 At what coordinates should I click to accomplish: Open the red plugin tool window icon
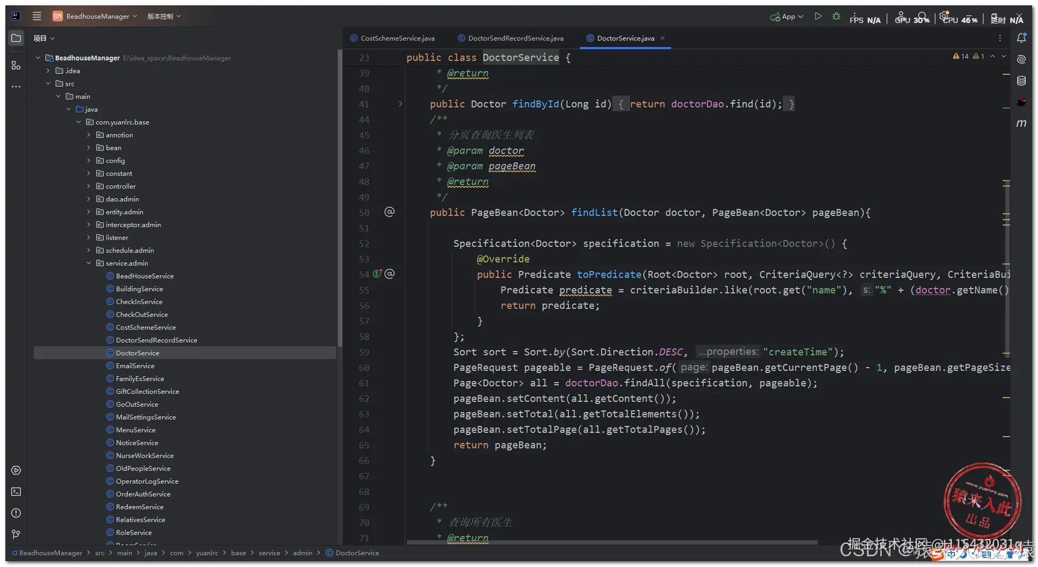(x=1021, y=102)
